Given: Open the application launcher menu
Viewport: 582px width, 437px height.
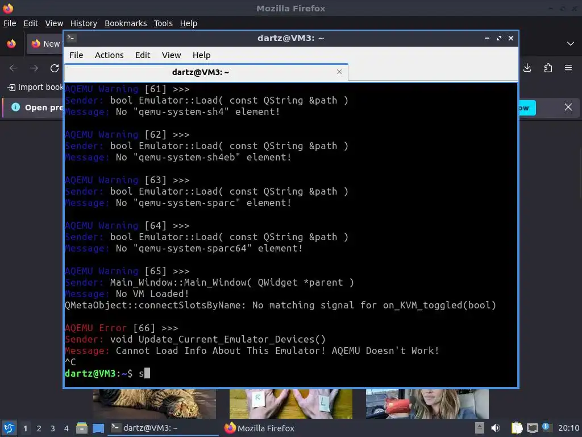Looking at the screenshot, I should click(x=9, y=428).
